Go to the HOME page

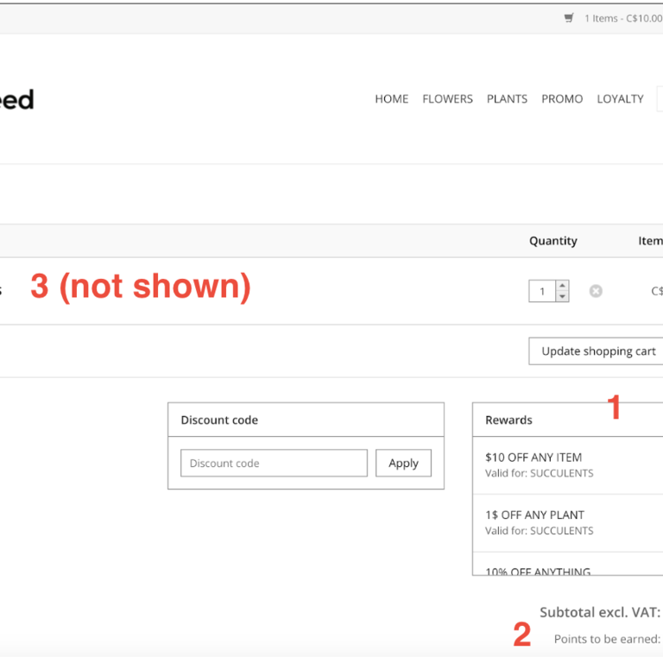pos(391,99)
